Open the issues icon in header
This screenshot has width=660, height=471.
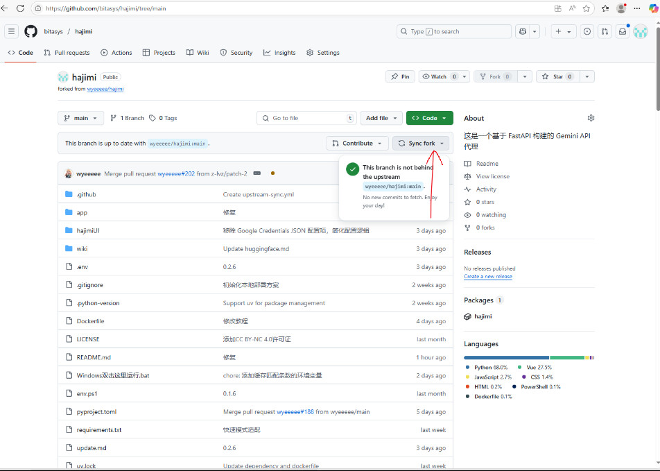(x=587, y=31)
